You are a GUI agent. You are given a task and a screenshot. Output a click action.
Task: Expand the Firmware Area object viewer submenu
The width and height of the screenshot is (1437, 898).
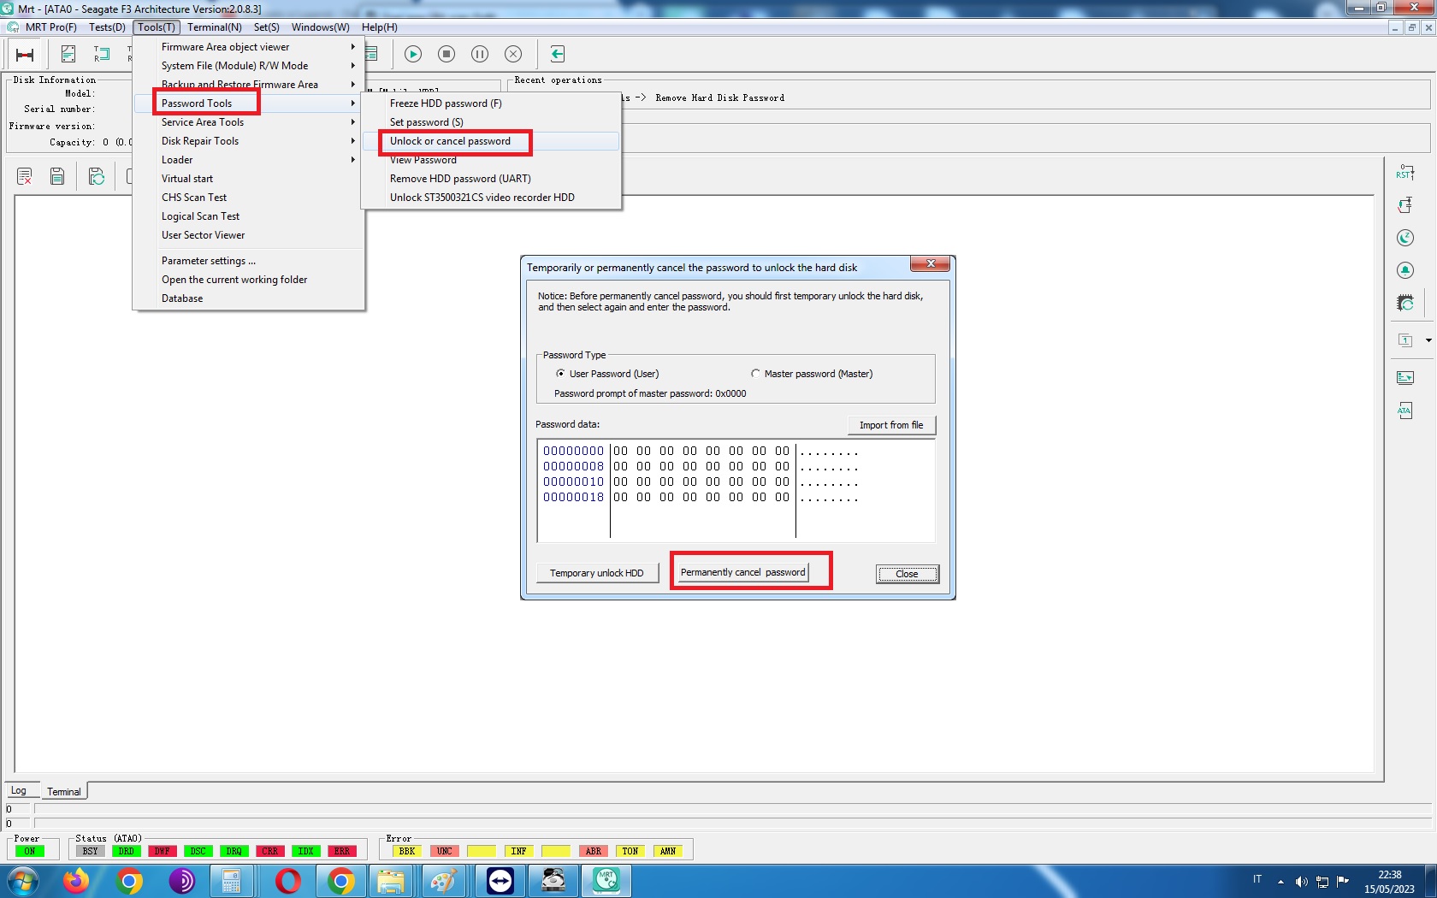click(x=248, y=47)
